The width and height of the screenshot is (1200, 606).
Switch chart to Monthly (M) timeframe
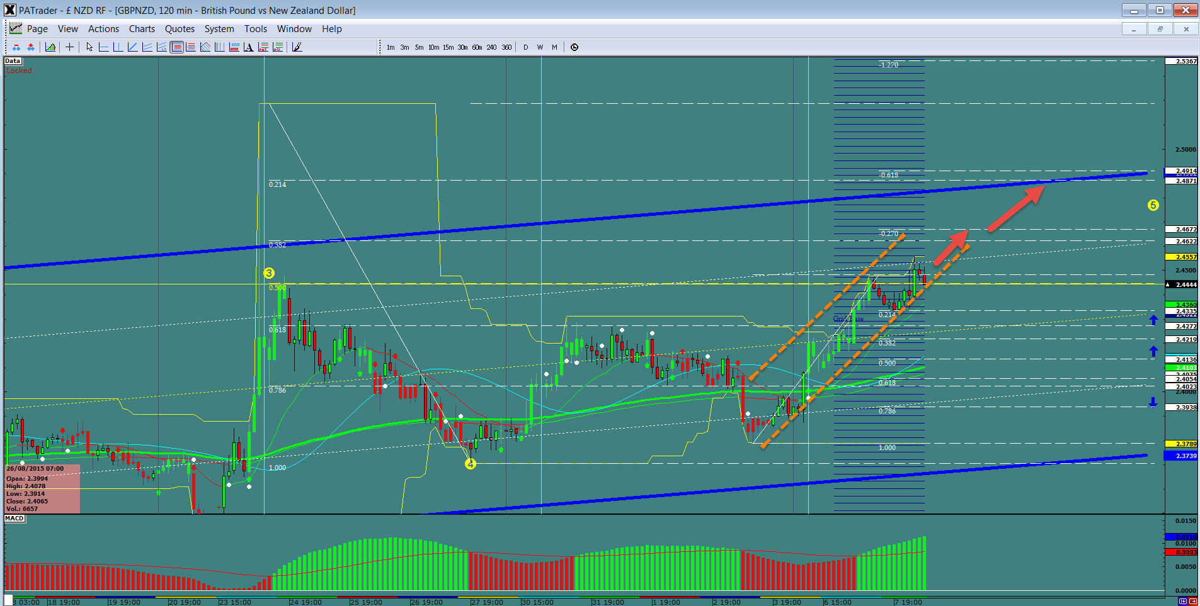(555, 47)
